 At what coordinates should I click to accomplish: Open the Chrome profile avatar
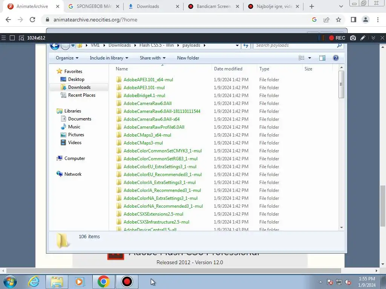point(366,20)
